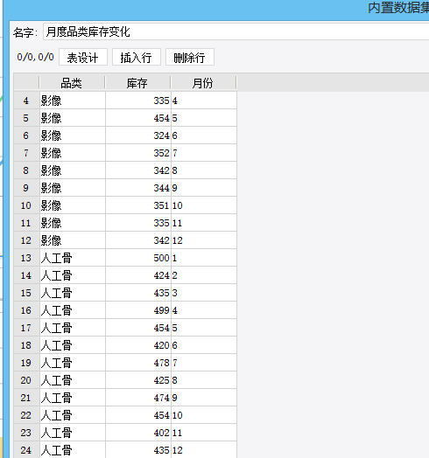Select row header 19
The image size is (429, 458).
click(26, 363)
